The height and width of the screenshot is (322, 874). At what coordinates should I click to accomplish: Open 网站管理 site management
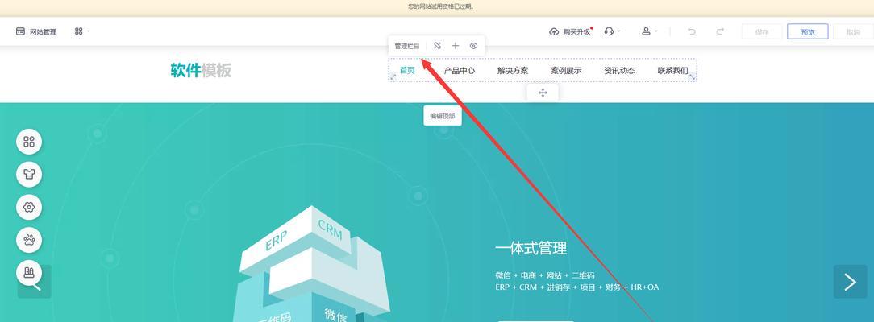pos(36,31)
